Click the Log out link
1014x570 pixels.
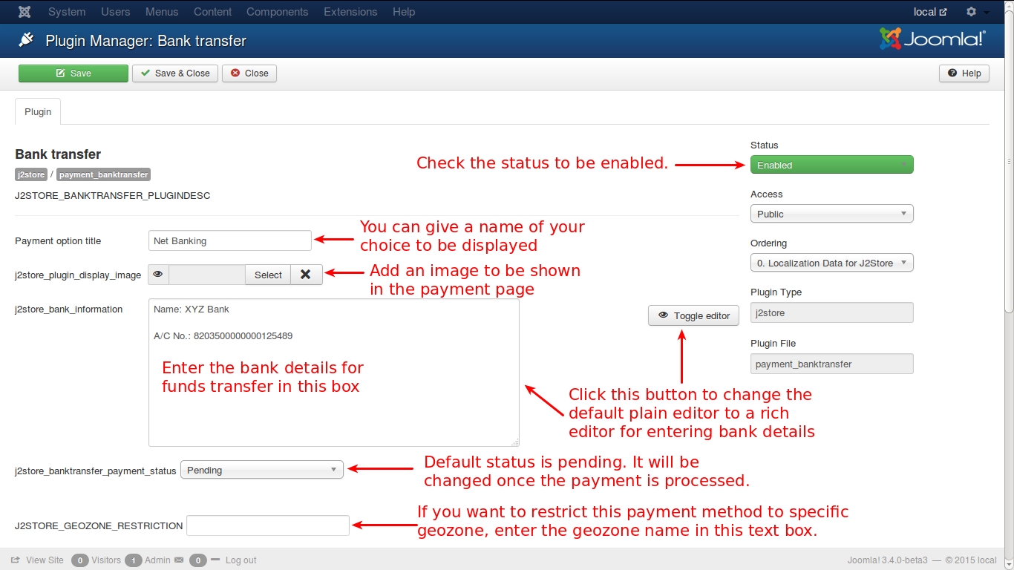(241, 560)
